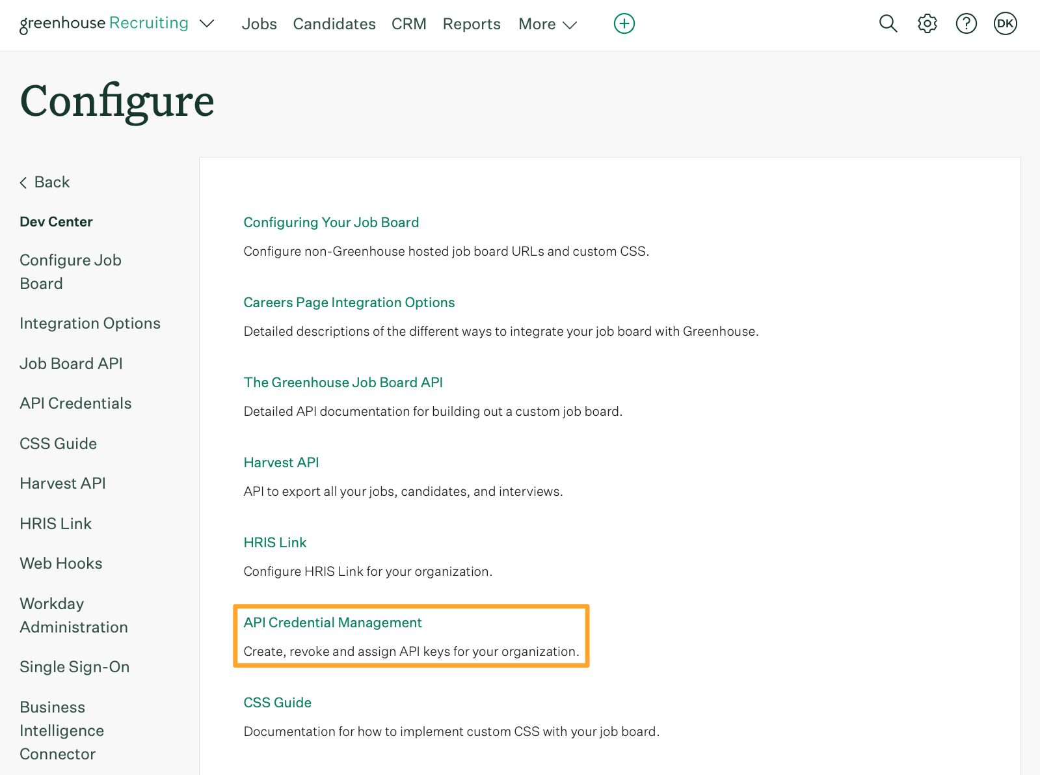The image size is (1040, 775).
Task: Open API Credentials sidebar item
Action: click(x=75, y=403)
